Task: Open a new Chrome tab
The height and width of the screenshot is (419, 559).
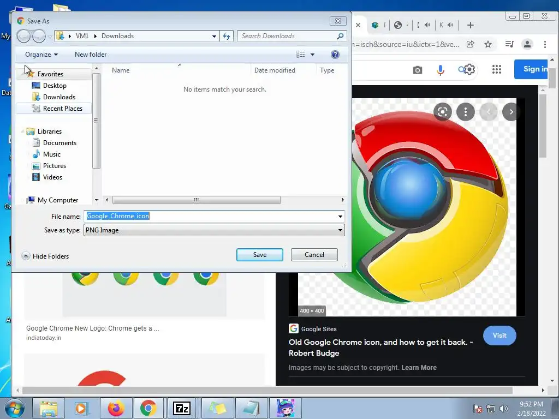Action: point(470,25)
